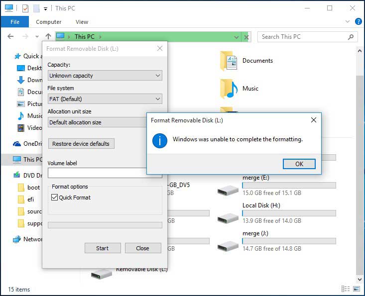365x296 pixels.
Task: Select the boot folder in navigation pane
Action: (x=29, y=188)
